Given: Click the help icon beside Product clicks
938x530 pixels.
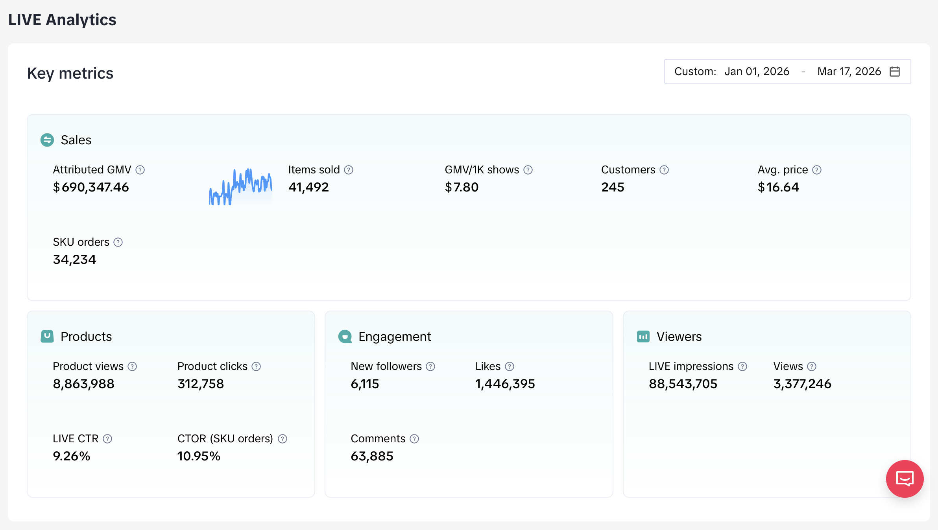Looking at the screenshot, I should pyautogui.click(x=256, y=366).
